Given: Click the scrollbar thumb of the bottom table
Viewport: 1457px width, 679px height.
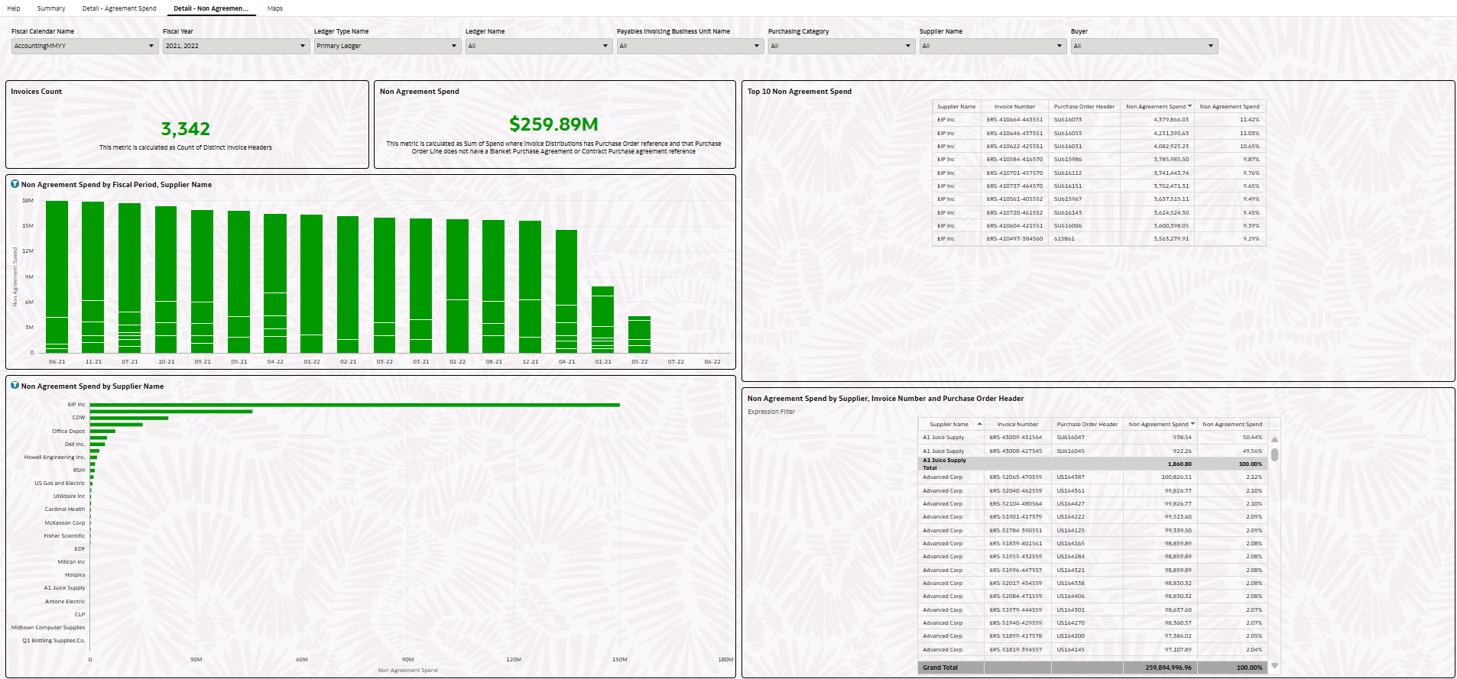Looking at the screenshot, I should coord(1274,454).
